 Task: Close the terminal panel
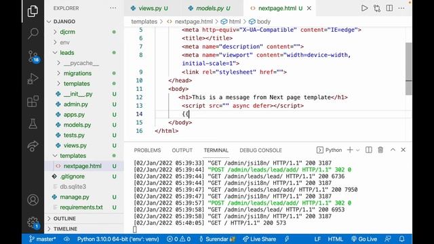pos(403,150)
